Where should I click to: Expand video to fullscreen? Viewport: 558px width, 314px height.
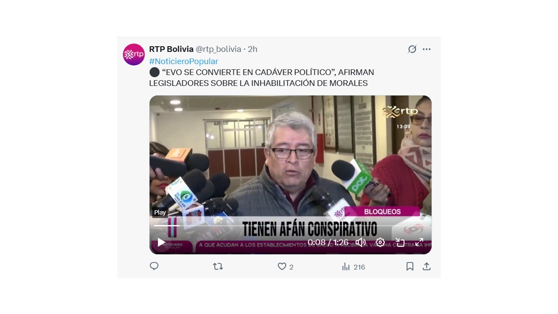pos(419,242)
